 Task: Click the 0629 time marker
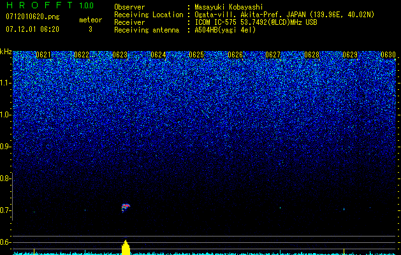[x=350, y=55]
